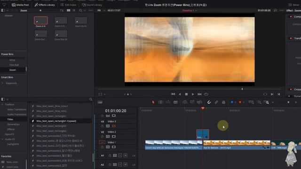This screenshot has height=169, width=301.
Task: Open the Film Roll power bin
Action: tap(14, 65)
